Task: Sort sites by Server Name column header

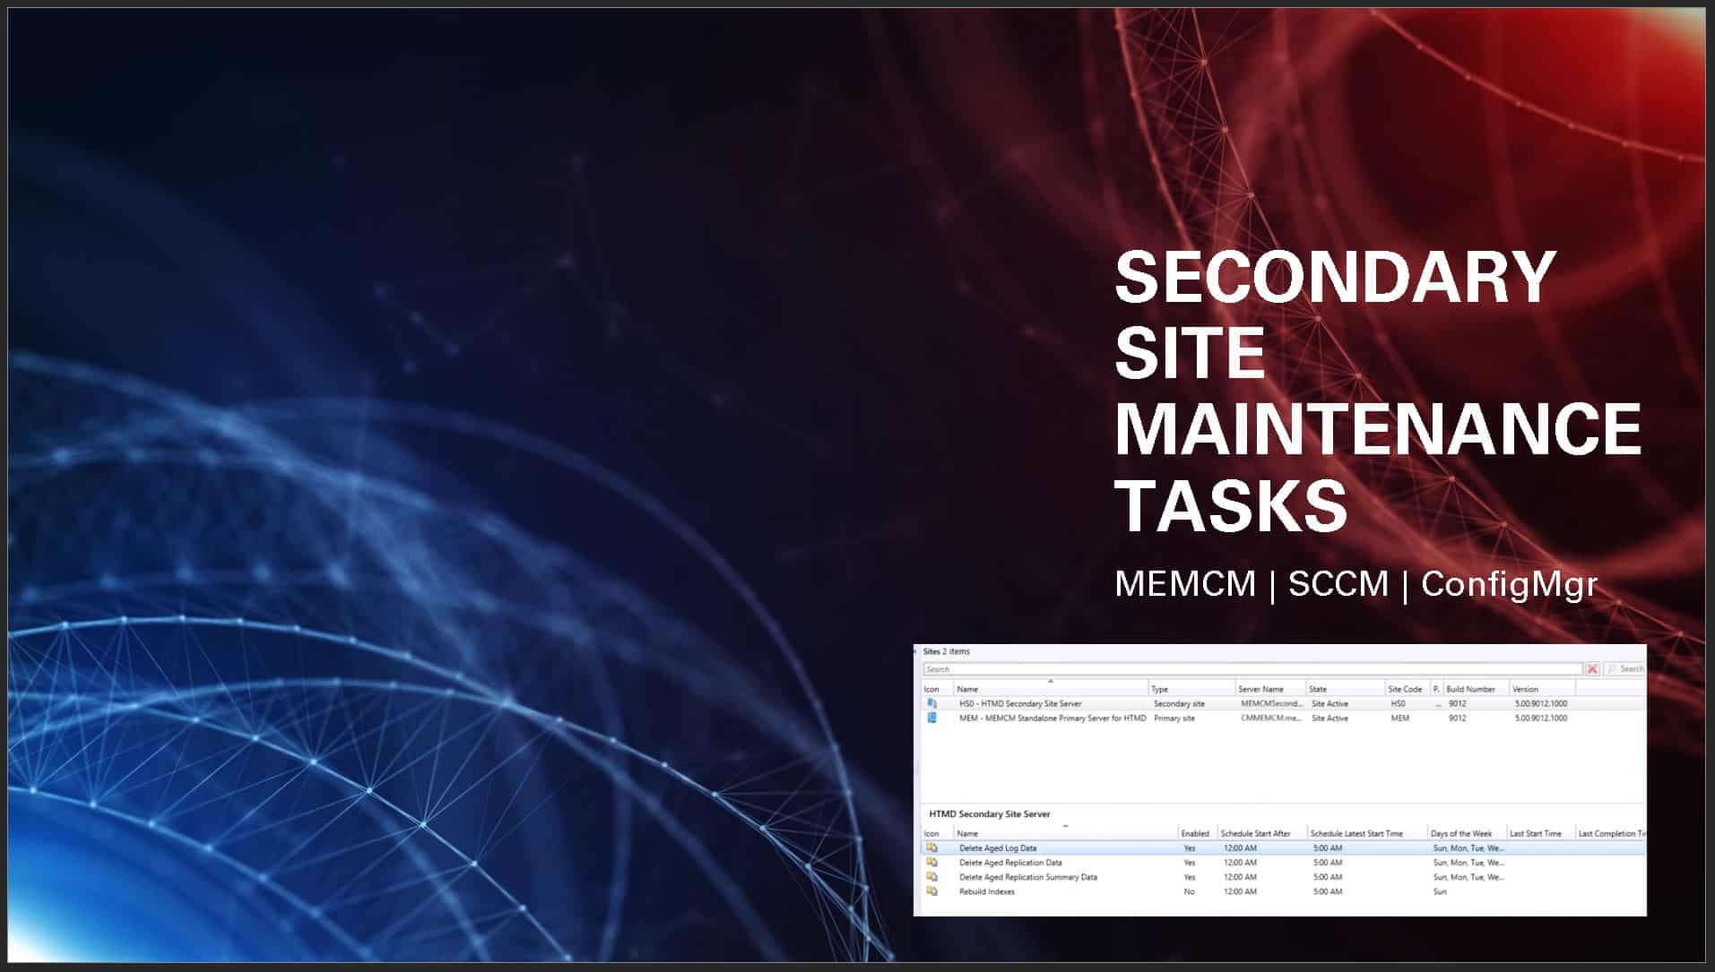Action: tap(1270, 689)
